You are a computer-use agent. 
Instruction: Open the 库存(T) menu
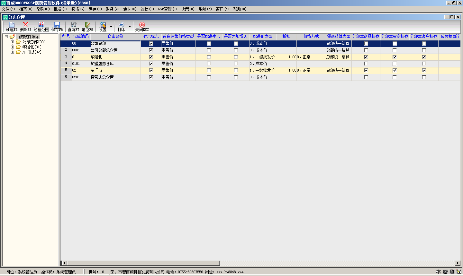click(95, 9)
